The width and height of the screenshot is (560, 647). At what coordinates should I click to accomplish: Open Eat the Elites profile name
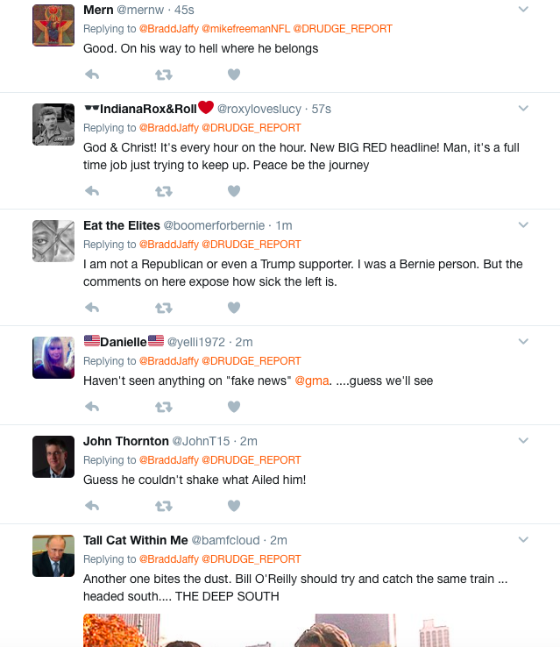coord(122,225)
